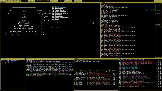Click Potion of Contemplation row

(140, 66)
